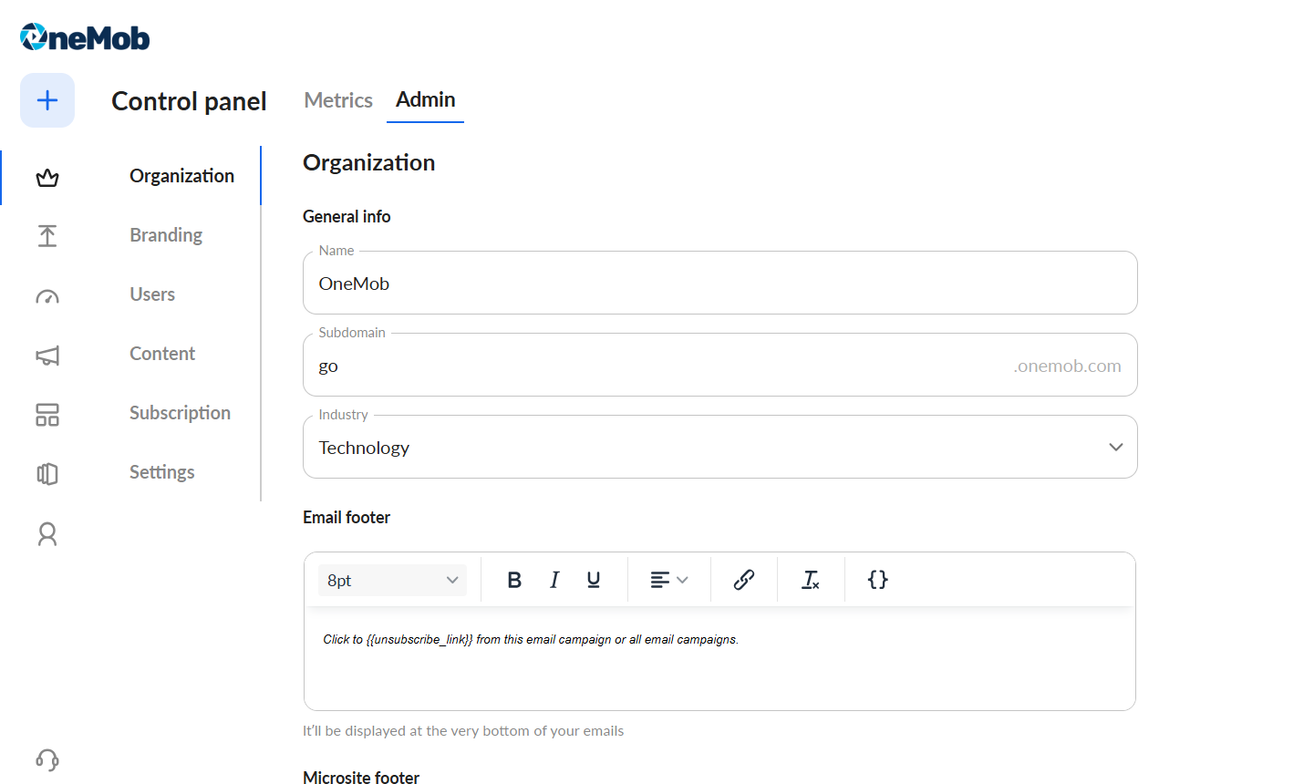Open the headset support icon

[47, 759]
